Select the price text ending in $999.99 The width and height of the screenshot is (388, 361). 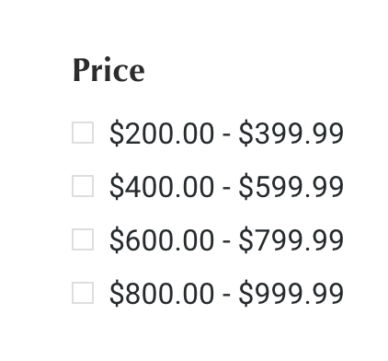(x=226, y=294)
